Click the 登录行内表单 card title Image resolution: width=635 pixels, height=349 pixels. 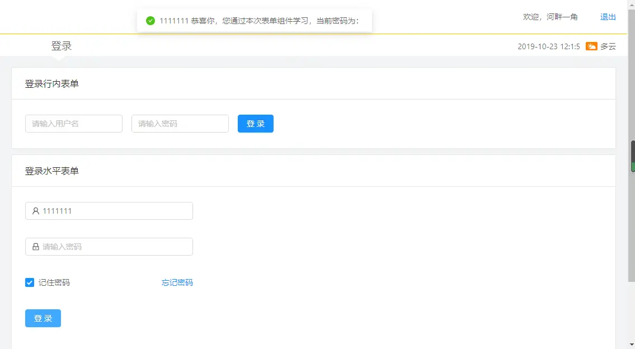[52, 84]
